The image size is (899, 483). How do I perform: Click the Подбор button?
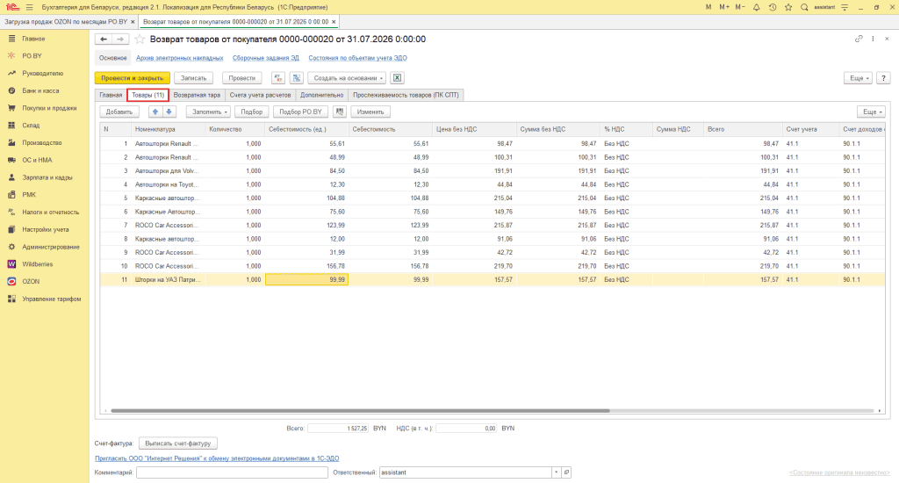click(x=252, y=112)
